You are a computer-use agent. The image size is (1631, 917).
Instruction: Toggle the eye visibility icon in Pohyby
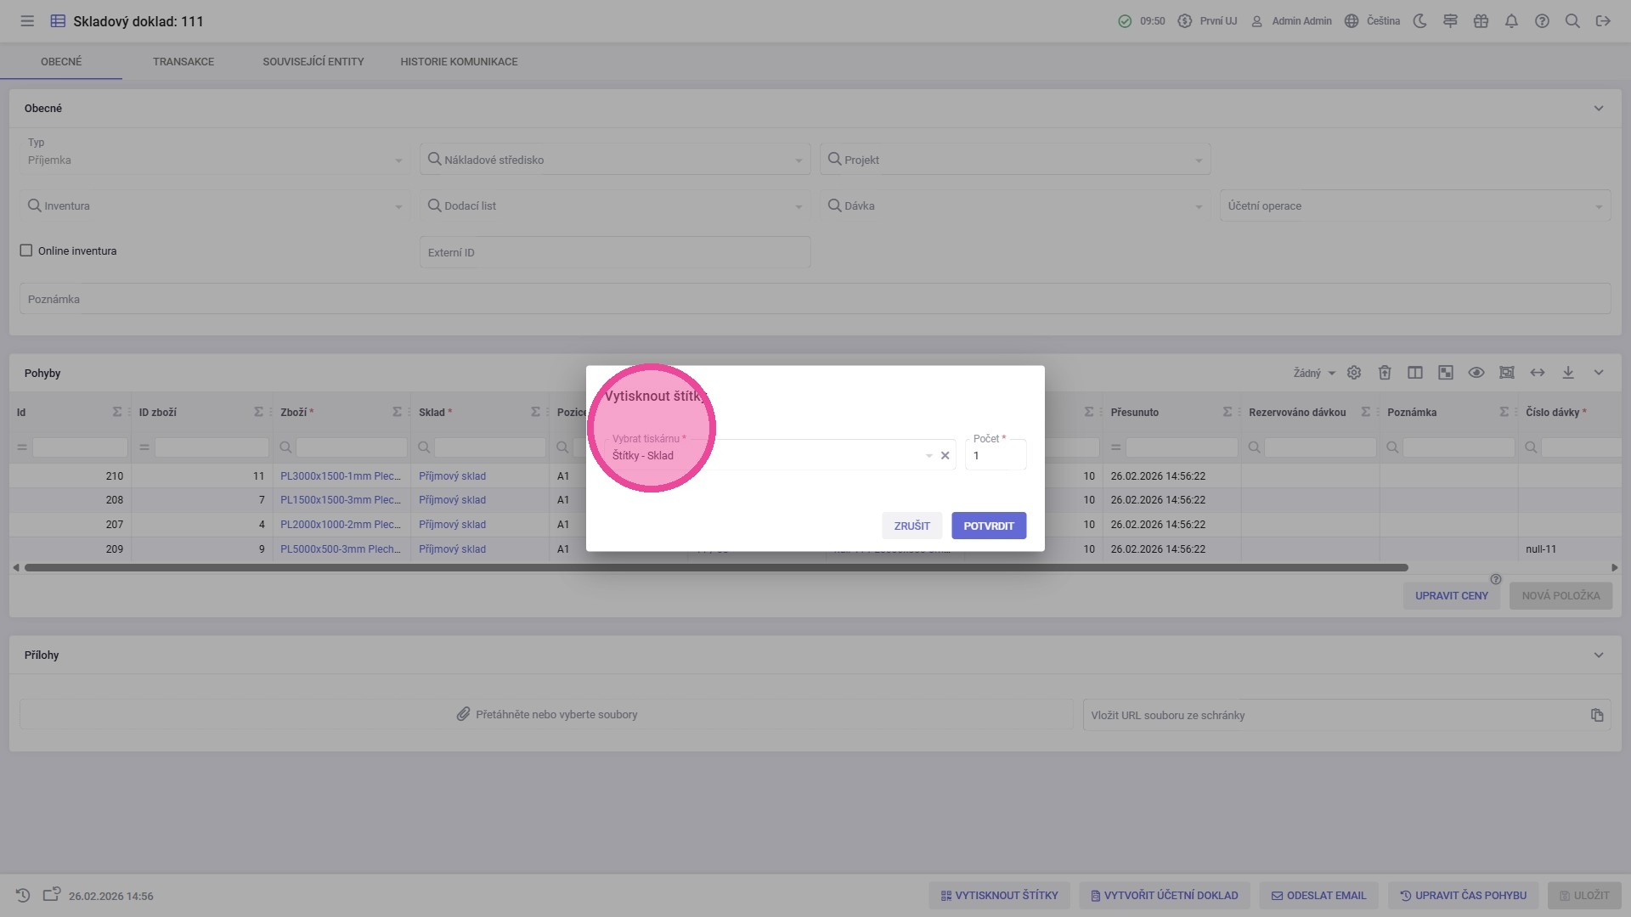1476,373
